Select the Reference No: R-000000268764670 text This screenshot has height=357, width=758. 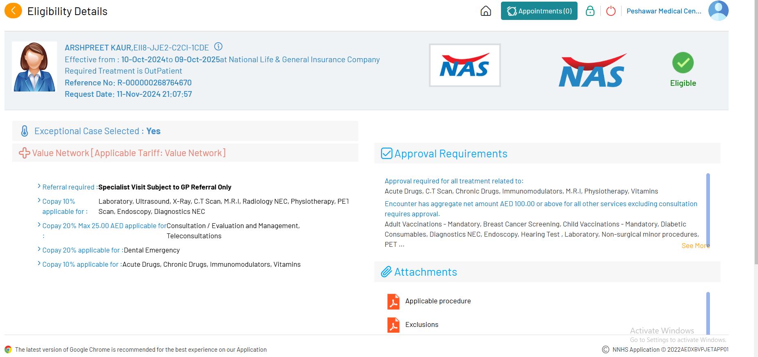(128, 83)
